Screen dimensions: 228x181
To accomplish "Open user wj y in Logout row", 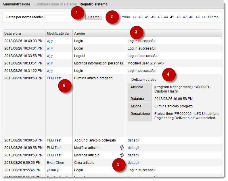I will coord(50,56).
